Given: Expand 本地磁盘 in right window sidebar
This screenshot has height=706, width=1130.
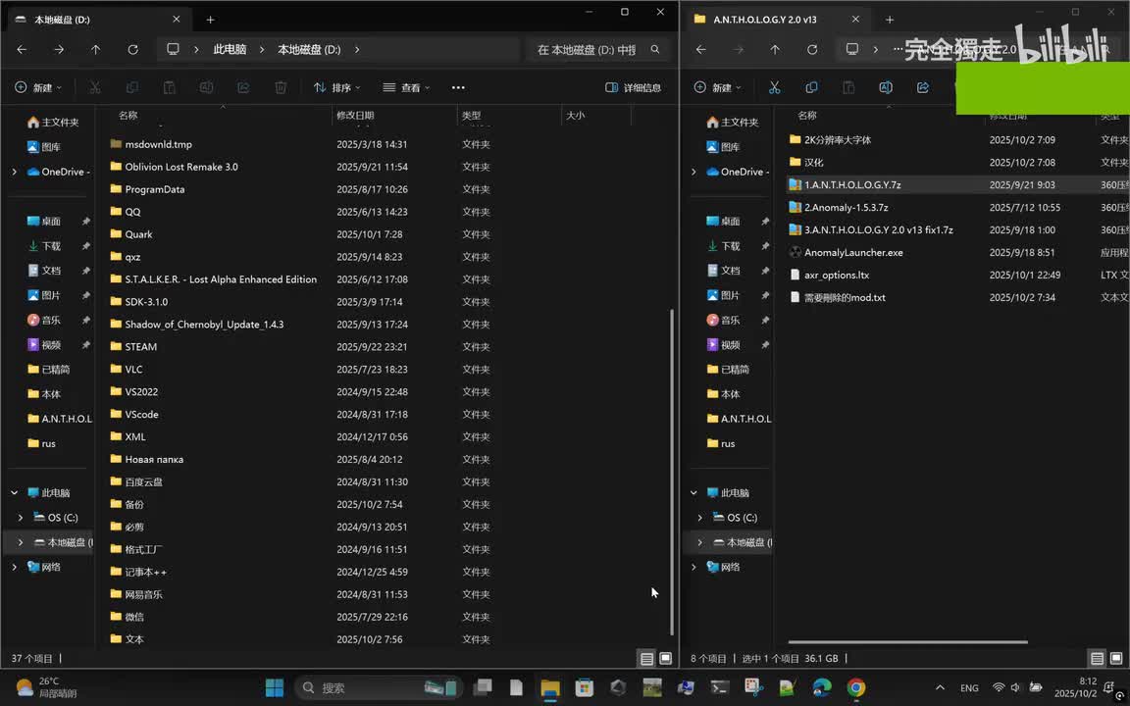Looking at the screenshot, I should point(699,541).
